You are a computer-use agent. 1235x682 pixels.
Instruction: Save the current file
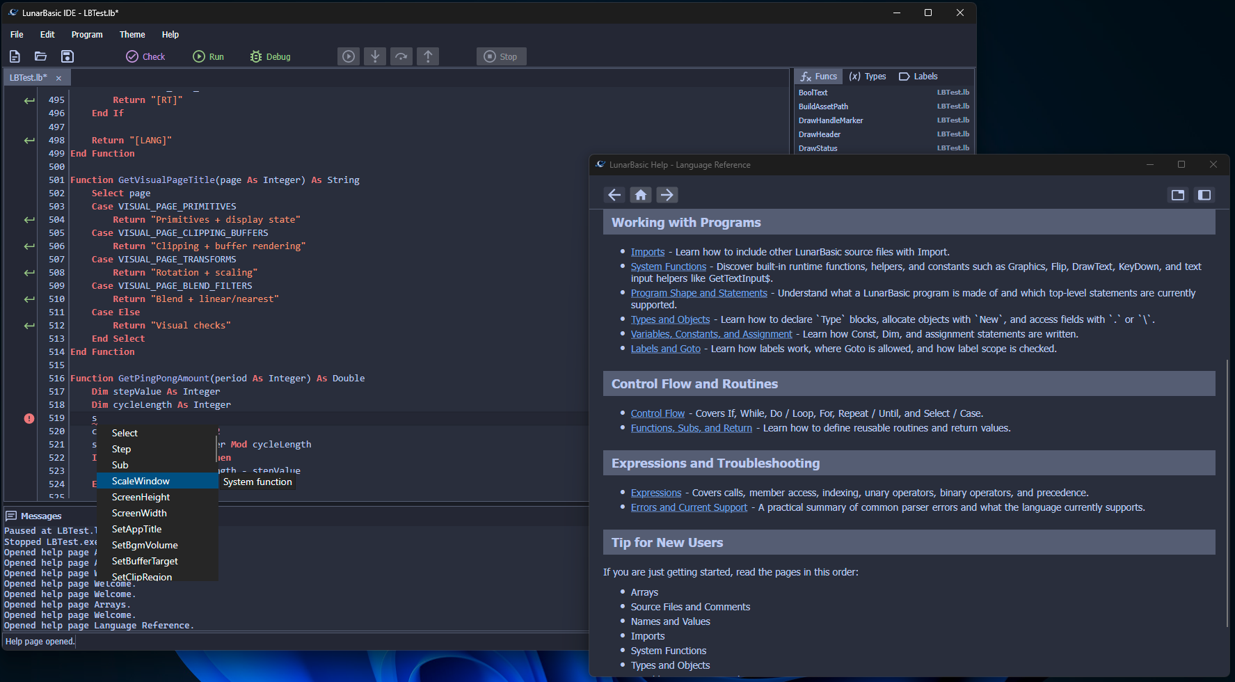click(x=66, y=56)
